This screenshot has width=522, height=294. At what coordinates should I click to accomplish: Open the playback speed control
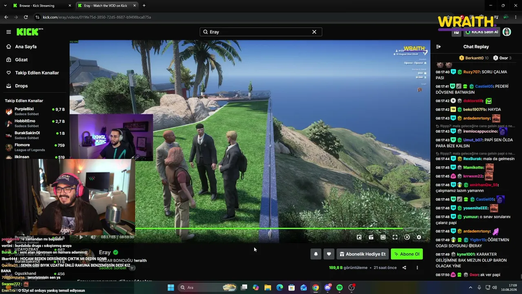pos(407,237)
